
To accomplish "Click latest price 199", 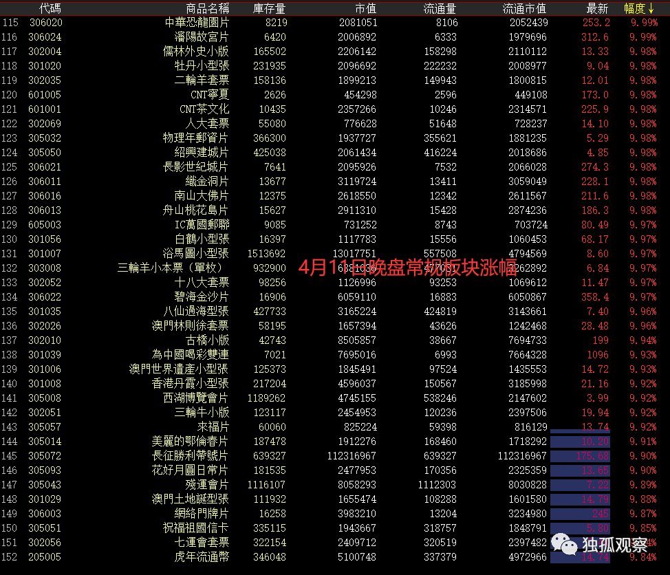I will (x=601, y=340).
